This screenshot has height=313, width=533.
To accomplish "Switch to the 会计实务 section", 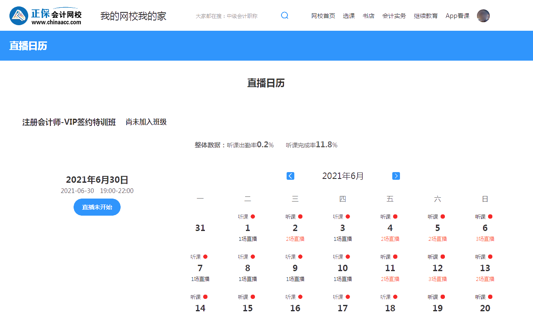I will click(x=394, y=15).
